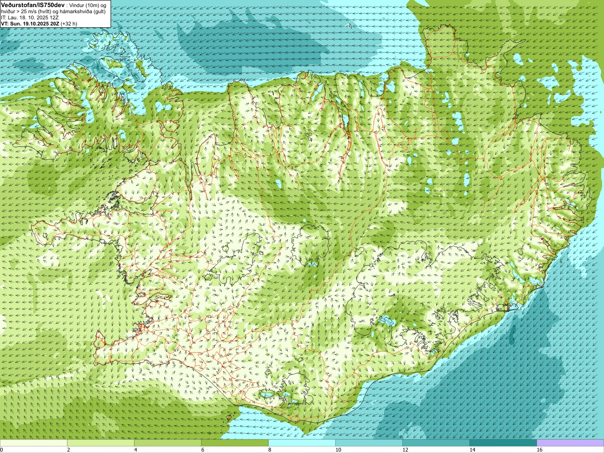Image resolution: width=604 pixels, height=453 pixels.
Task: Click the purple above-16 m/s legend segment
Action: 570,443
